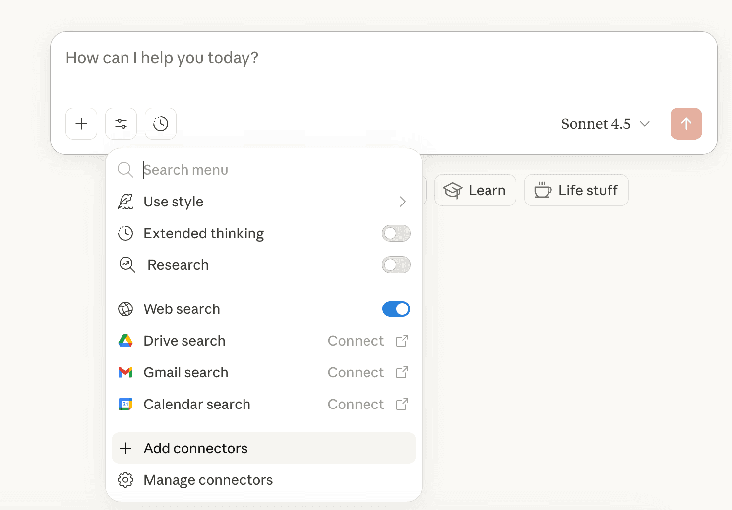
Task: Select Manage connectors menu entry
Action: click(x=208, y=479)
